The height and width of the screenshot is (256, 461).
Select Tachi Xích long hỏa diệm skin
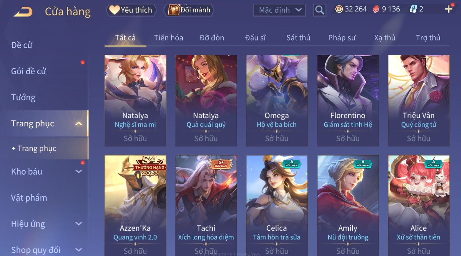point(206,206)
